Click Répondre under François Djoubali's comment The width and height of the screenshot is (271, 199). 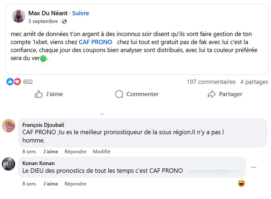75,151
